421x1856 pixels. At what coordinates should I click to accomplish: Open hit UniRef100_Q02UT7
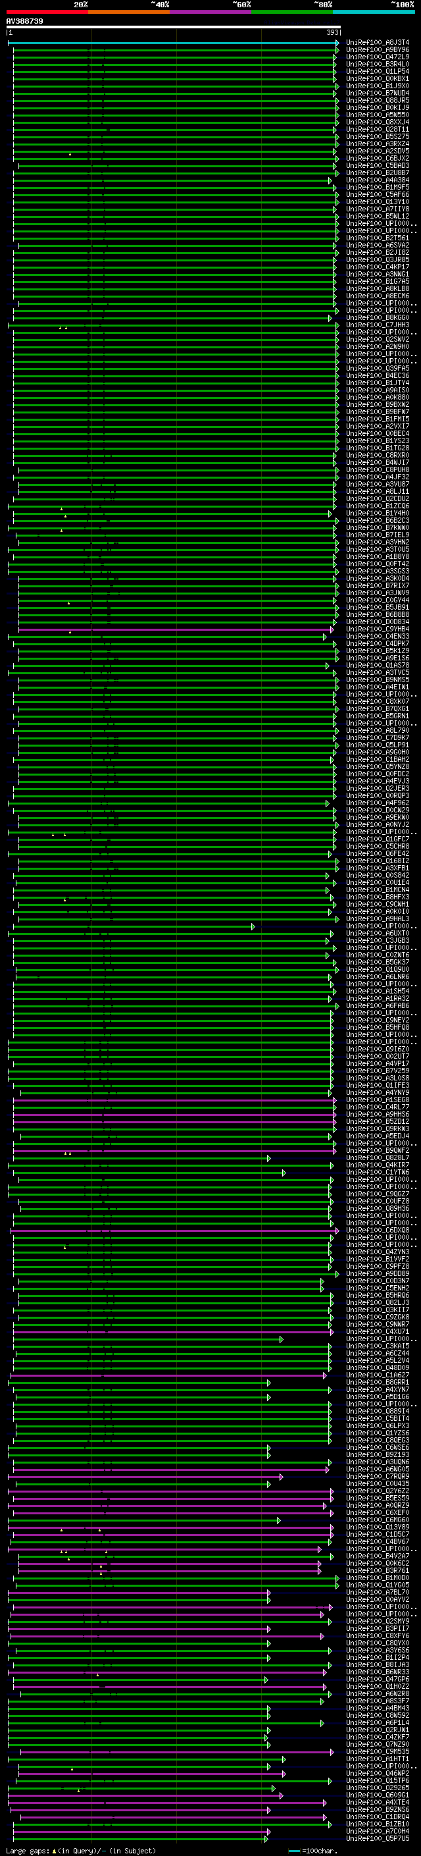378,1056
